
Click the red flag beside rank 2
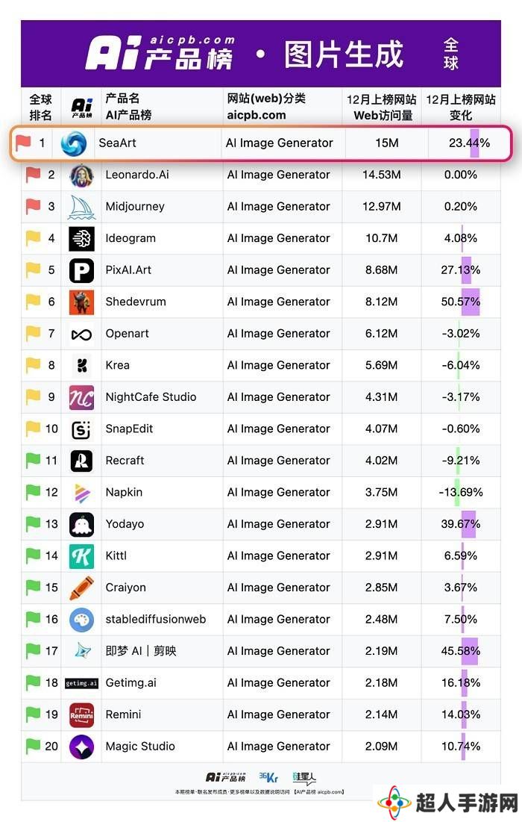tap(33, 174)
